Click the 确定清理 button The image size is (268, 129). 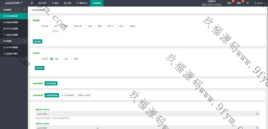pos(37,41)
